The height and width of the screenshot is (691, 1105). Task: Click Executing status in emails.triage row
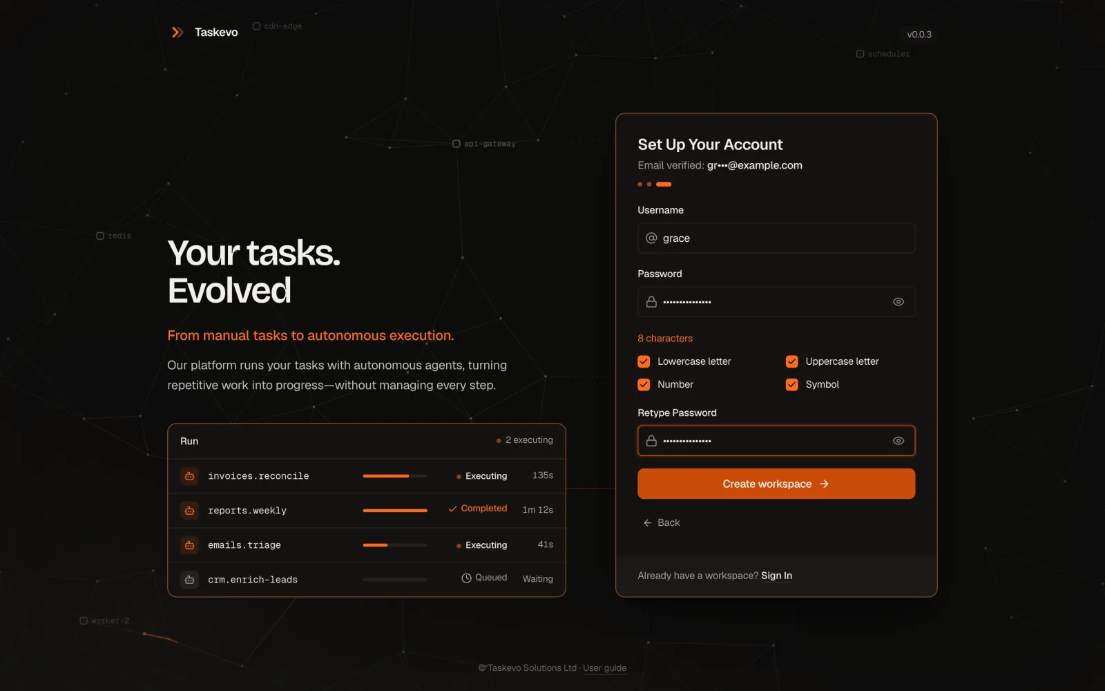click(486, 545)
